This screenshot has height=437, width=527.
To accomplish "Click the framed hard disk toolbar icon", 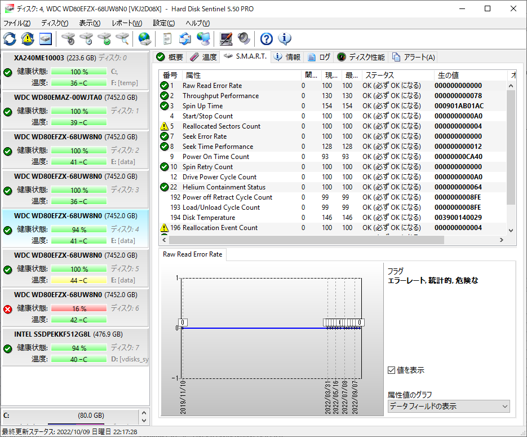I will [x=46, y=39].
